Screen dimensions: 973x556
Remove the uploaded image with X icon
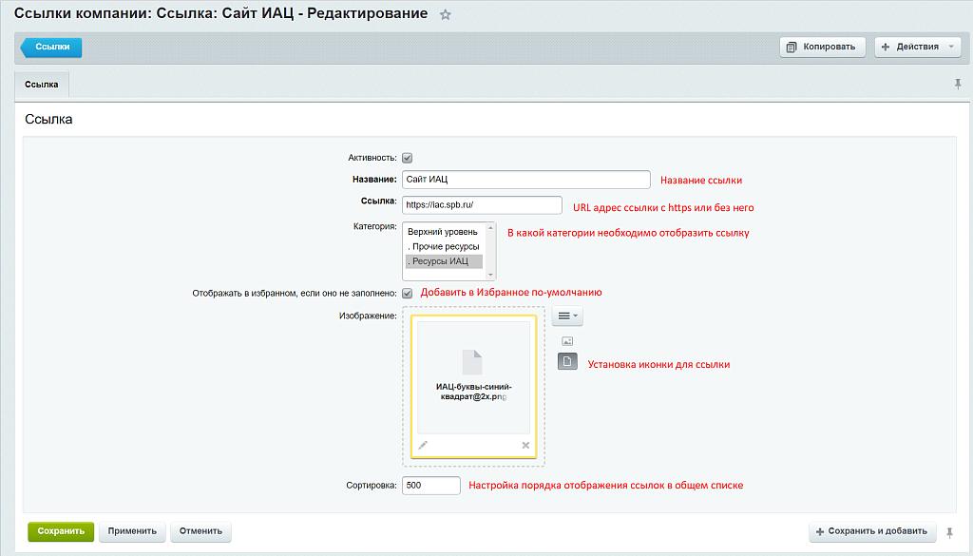(x=525, y=445)
